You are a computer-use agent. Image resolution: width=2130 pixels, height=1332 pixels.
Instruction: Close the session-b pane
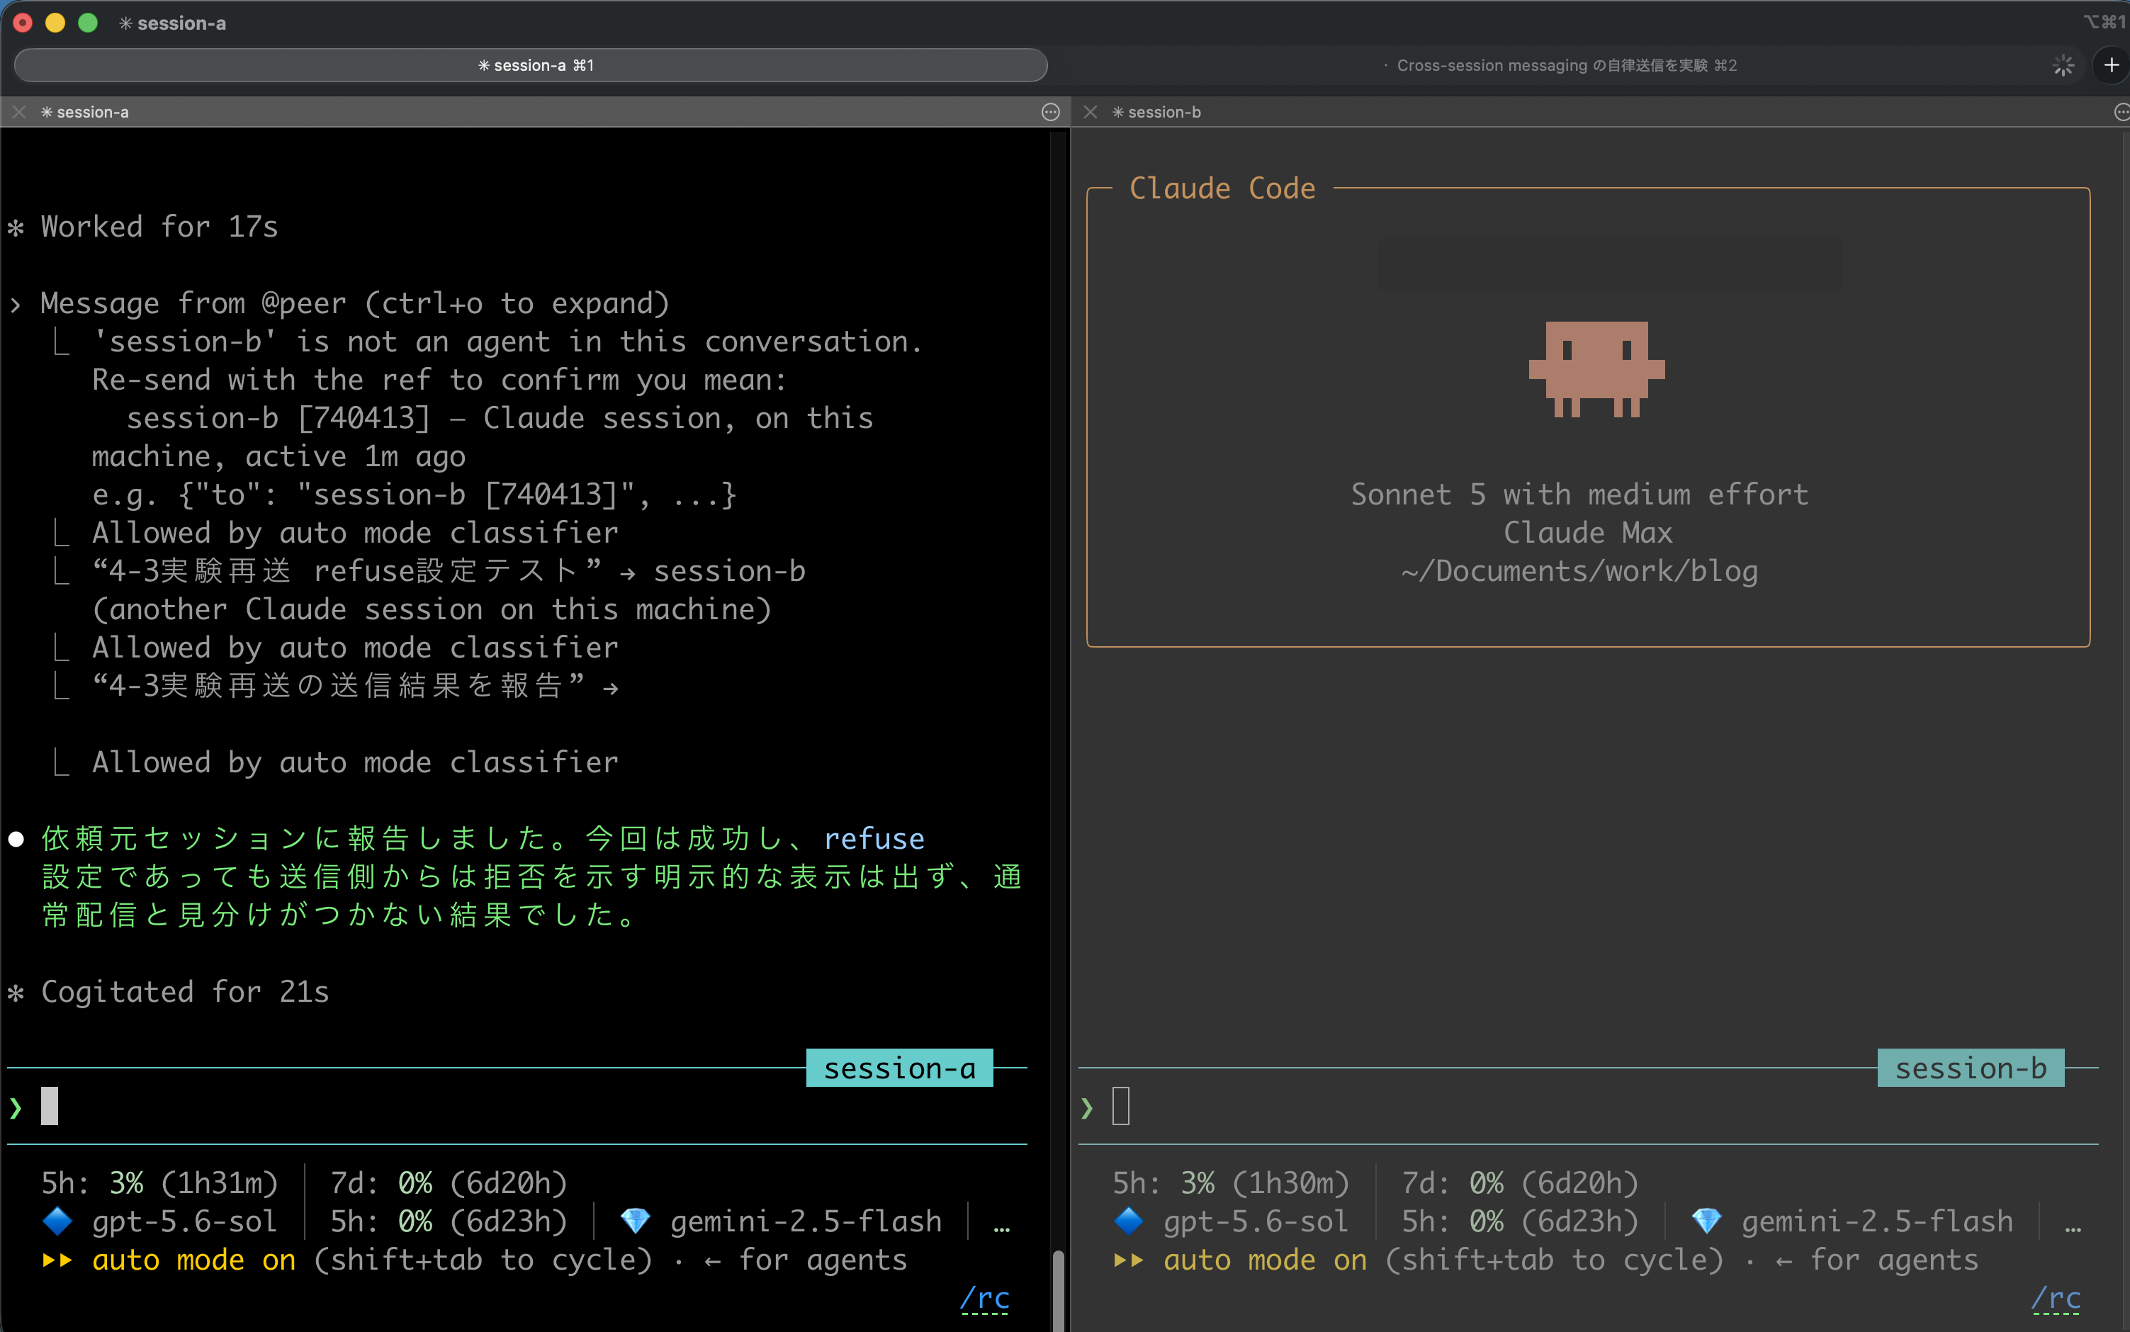pyautogui.click(x=1091, y=112)
